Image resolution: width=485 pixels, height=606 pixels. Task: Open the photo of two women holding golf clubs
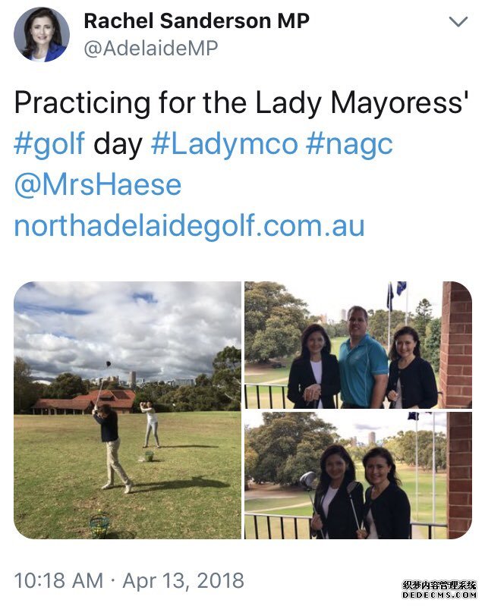point(358,476)
